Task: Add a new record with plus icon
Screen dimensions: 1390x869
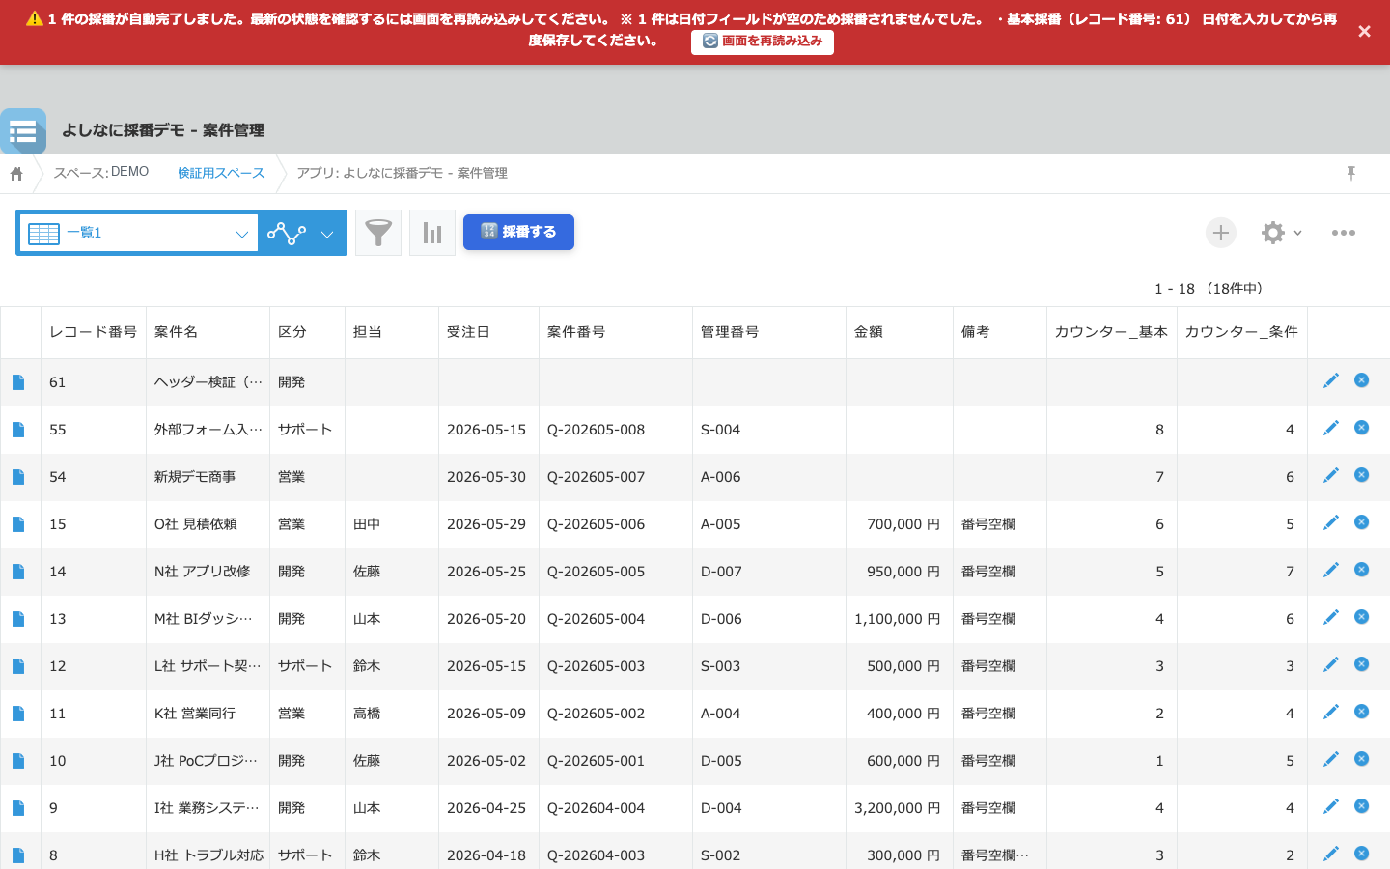Action: pyautogui.click(x=1221, y=233)
